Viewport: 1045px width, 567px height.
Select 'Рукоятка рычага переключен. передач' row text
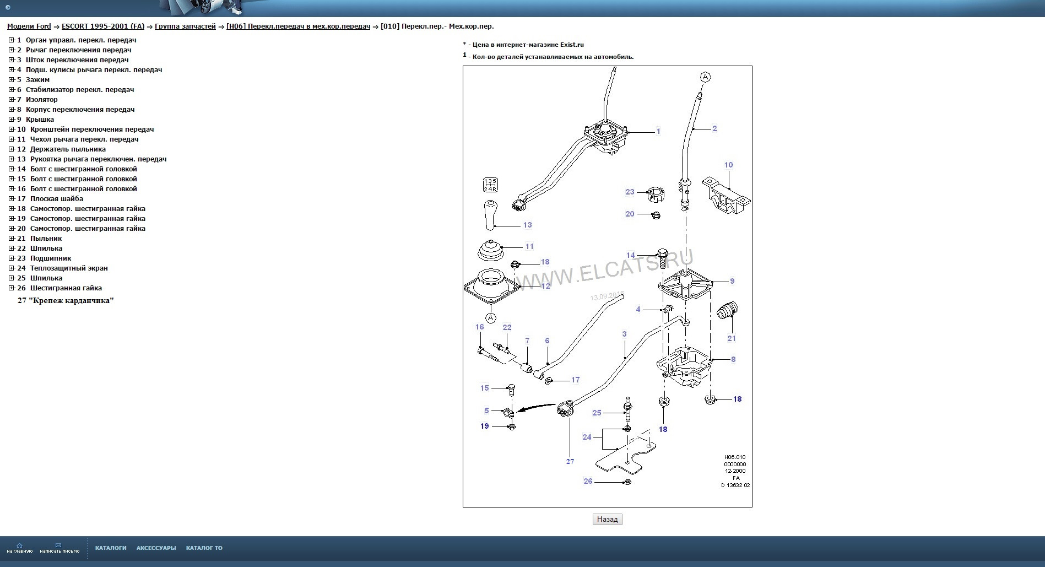[98, 159]
